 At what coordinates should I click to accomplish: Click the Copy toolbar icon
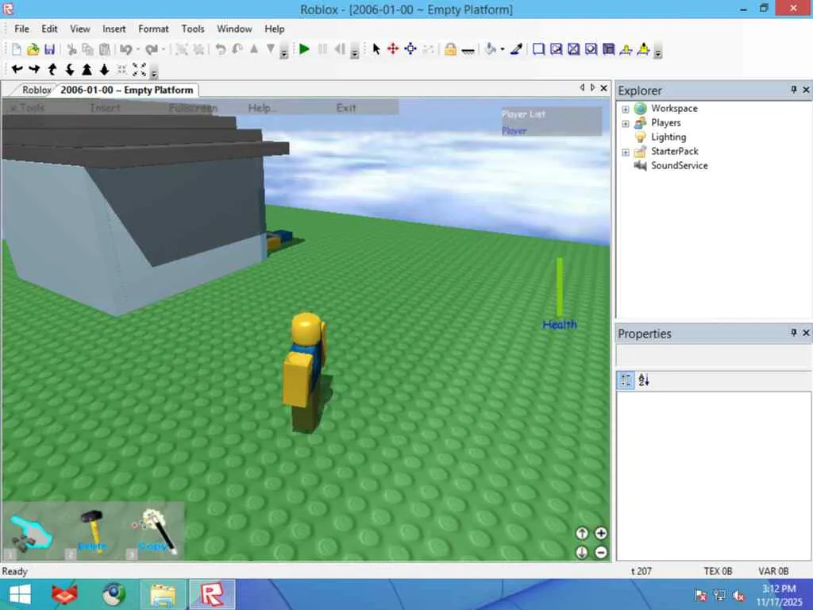pyautogui.click(x=88, y=49)
